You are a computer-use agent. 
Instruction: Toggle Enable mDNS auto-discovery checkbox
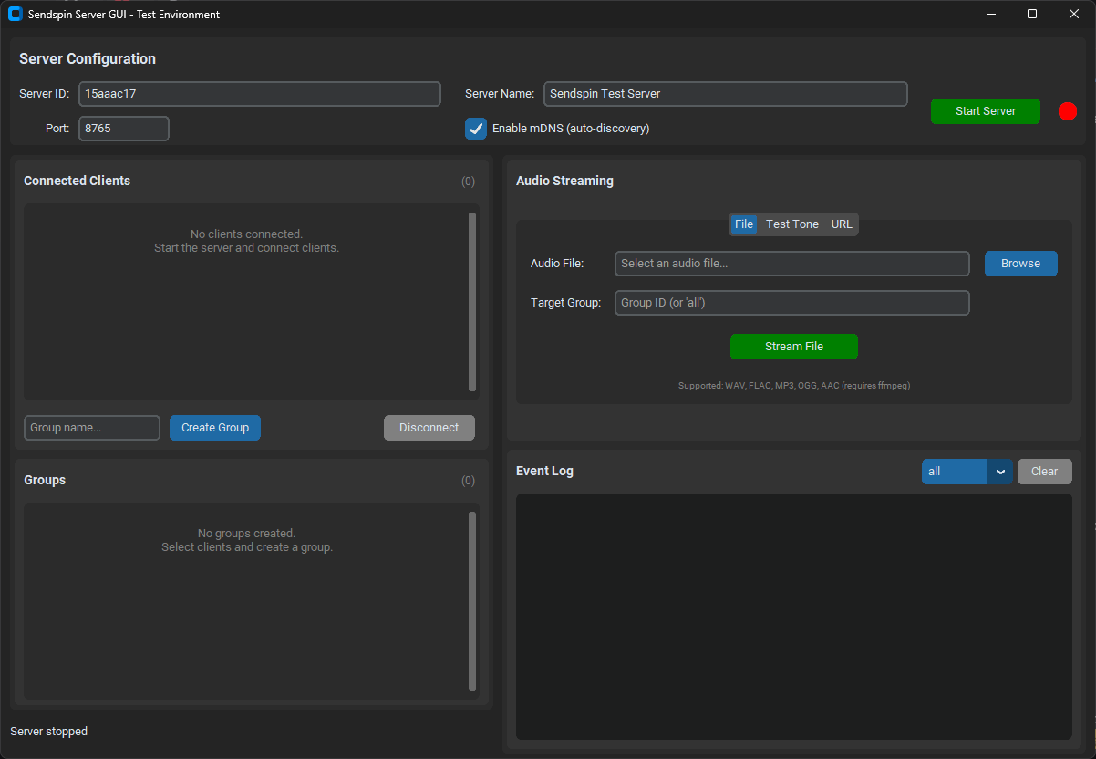[476, 129]
